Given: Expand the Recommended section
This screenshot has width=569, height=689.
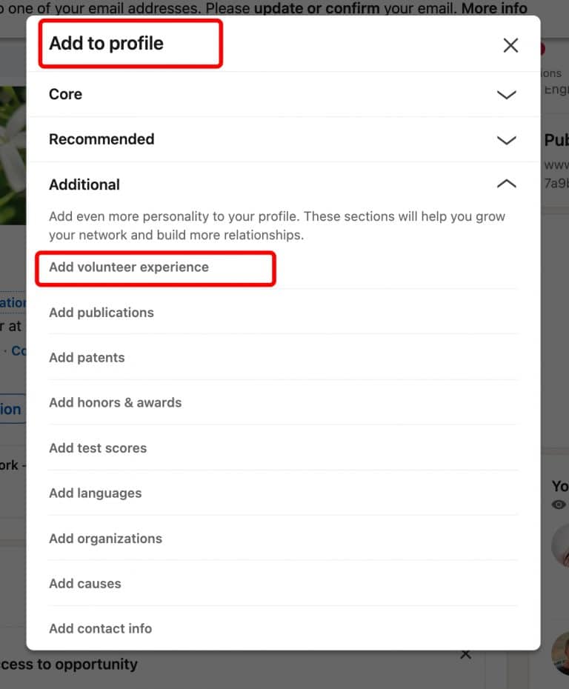Looking at the screenshot, I should (507, 139).
